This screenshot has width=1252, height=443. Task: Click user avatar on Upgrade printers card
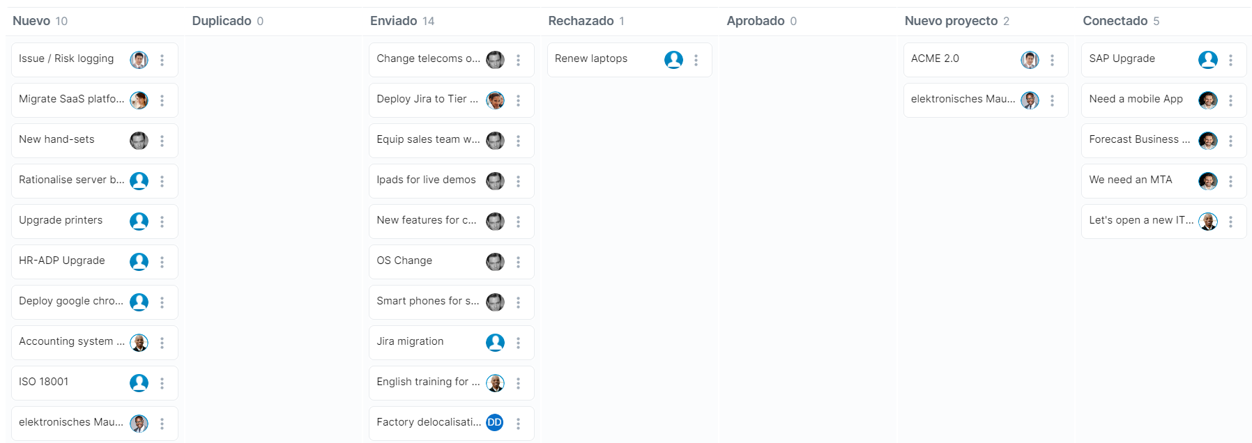139,221
